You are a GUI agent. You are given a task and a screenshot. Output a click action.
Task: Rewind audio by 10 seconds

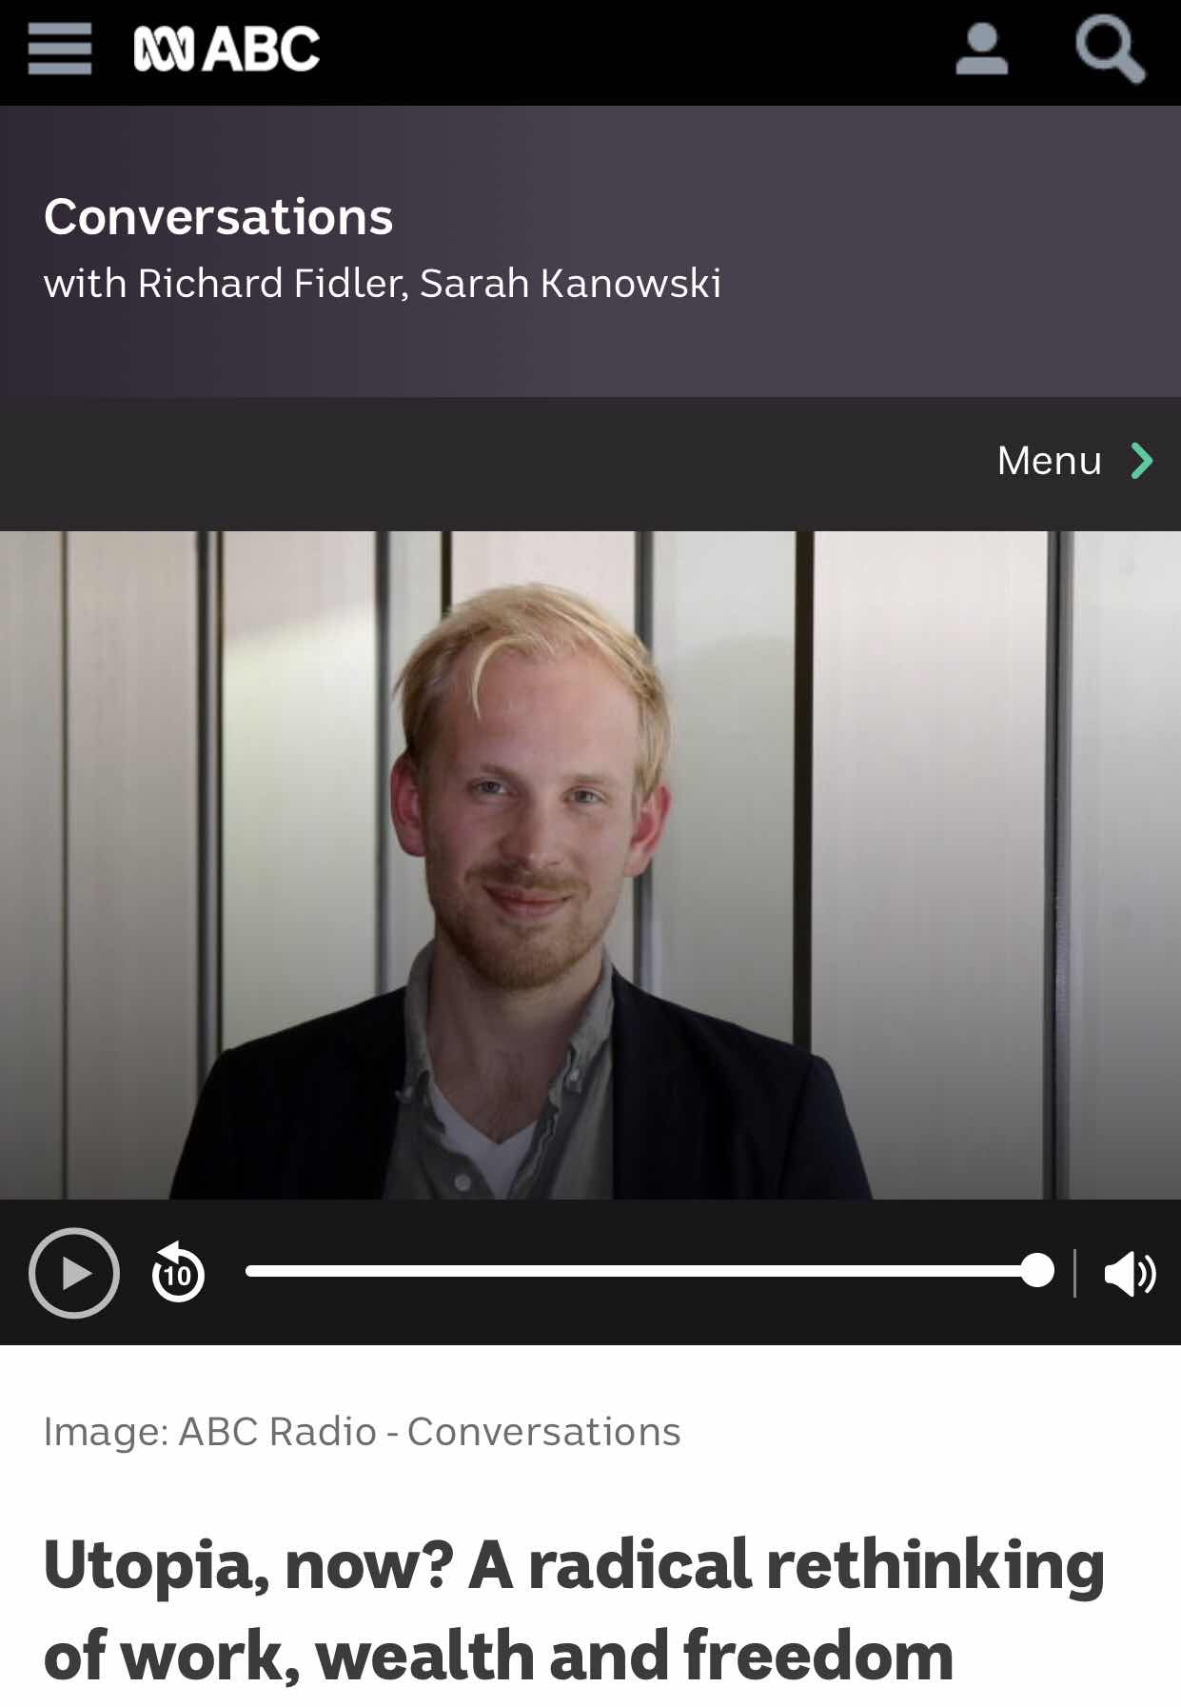pyautogui.click(x=178, y=1272)
